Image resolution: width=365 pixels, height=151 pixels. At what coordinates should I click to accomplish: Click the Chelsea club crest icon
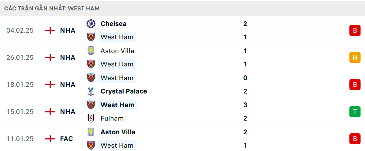(x=91, y=24)
